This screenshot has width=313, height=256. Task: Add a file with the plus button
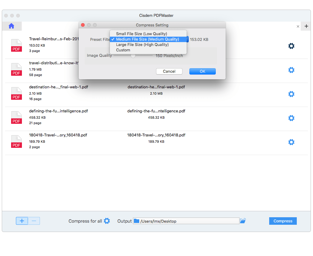coord(22,221)
